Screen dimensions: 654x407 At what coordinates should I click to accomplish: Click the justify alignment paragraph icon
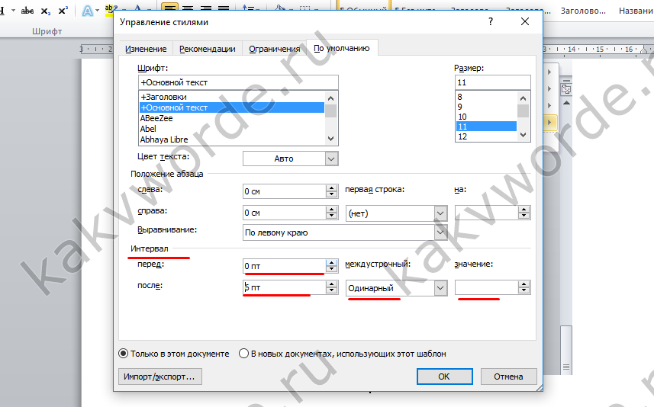click(x=224, y=8)
